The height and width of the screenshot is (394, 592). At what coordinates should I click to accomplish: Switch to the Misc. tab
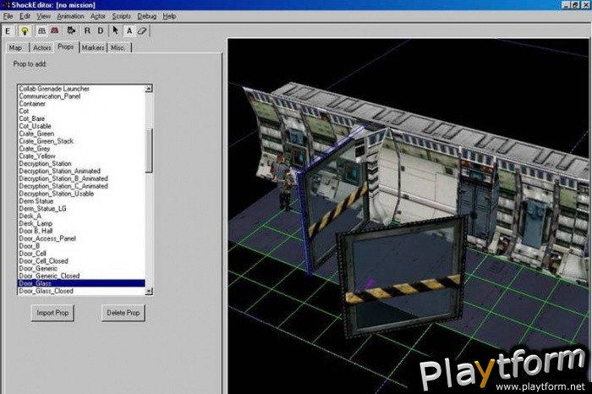click(x=118, y=47)
